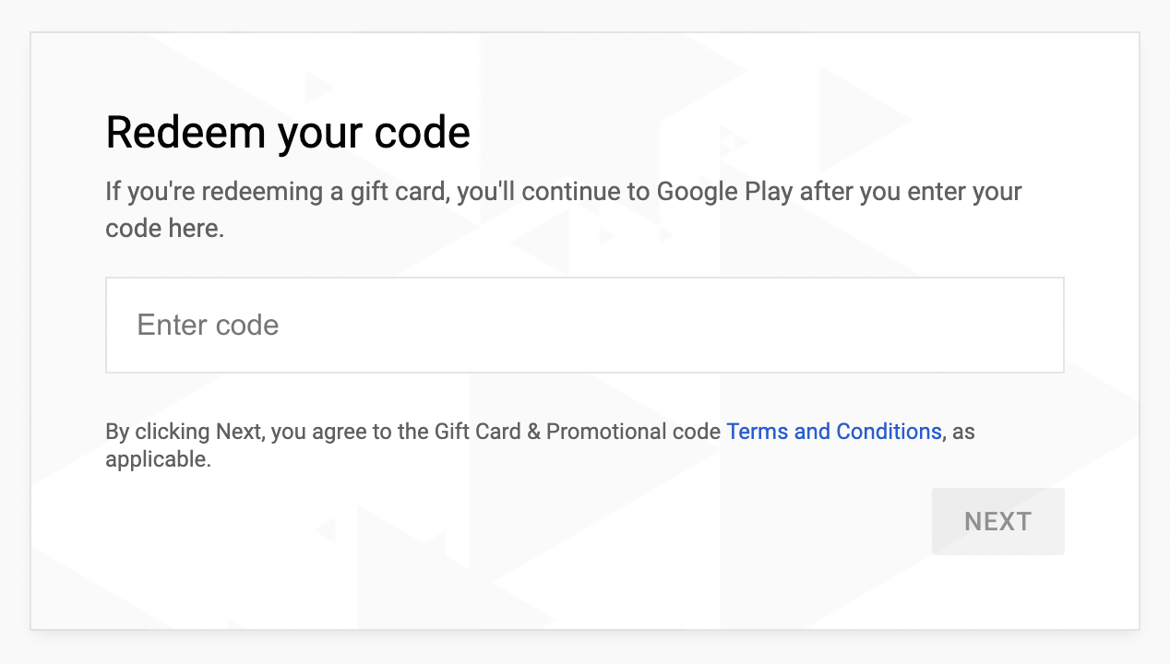The image size is (1170, 664).
Task: Click the word "Terms" in the blue link
Action: [758, 432]
